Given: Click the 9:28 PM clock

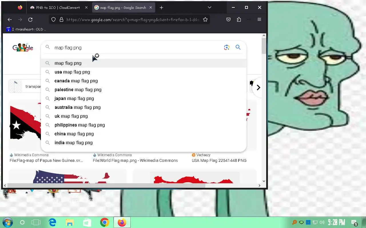Looking at the screenshot, I should (x=337, y=222).
